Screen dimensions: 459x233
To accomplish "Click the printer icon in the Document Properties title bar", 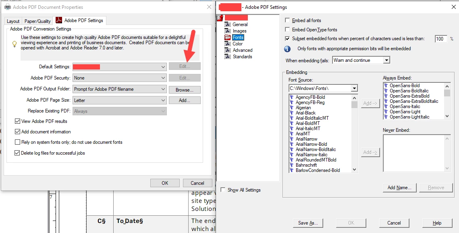I will point(8,7).
